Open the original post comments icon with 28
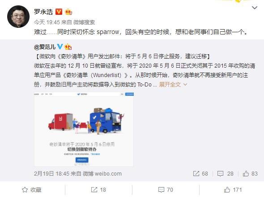 click(x=225, y=173)
